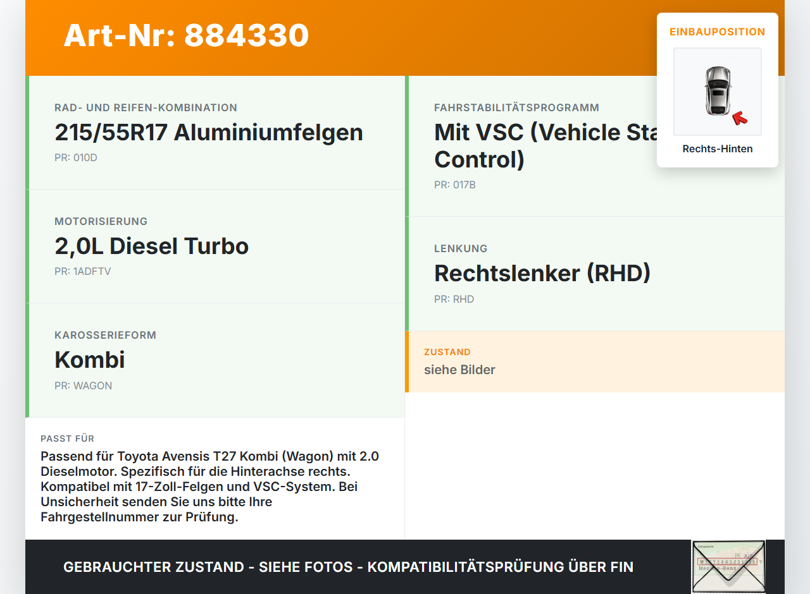Click the 'PR: 010D' code
Screen dimensions: 810x594
point(76,157)
